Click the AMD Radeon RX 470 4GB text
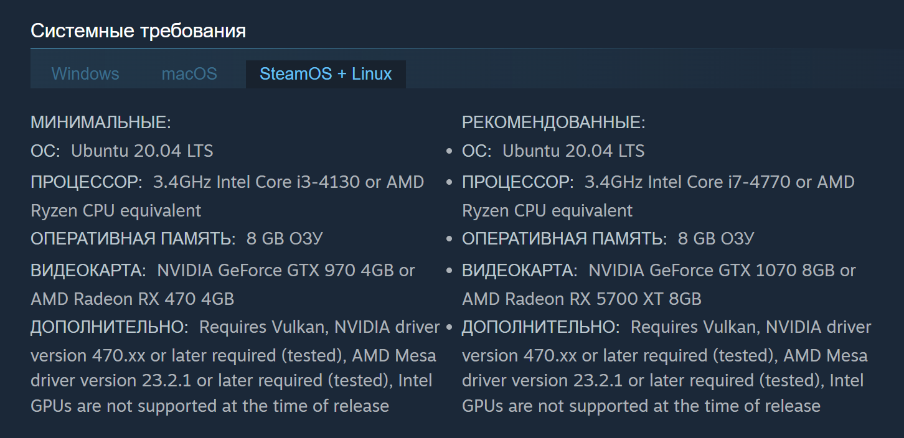This screenshot has width=904, height=438. [x=133, y=299]
